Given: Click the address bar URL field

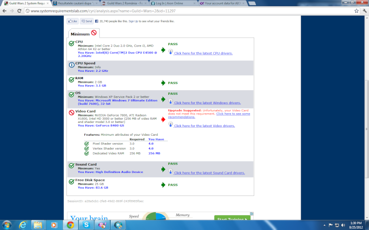Looking at the screenshot, I should tap(188, 11).
